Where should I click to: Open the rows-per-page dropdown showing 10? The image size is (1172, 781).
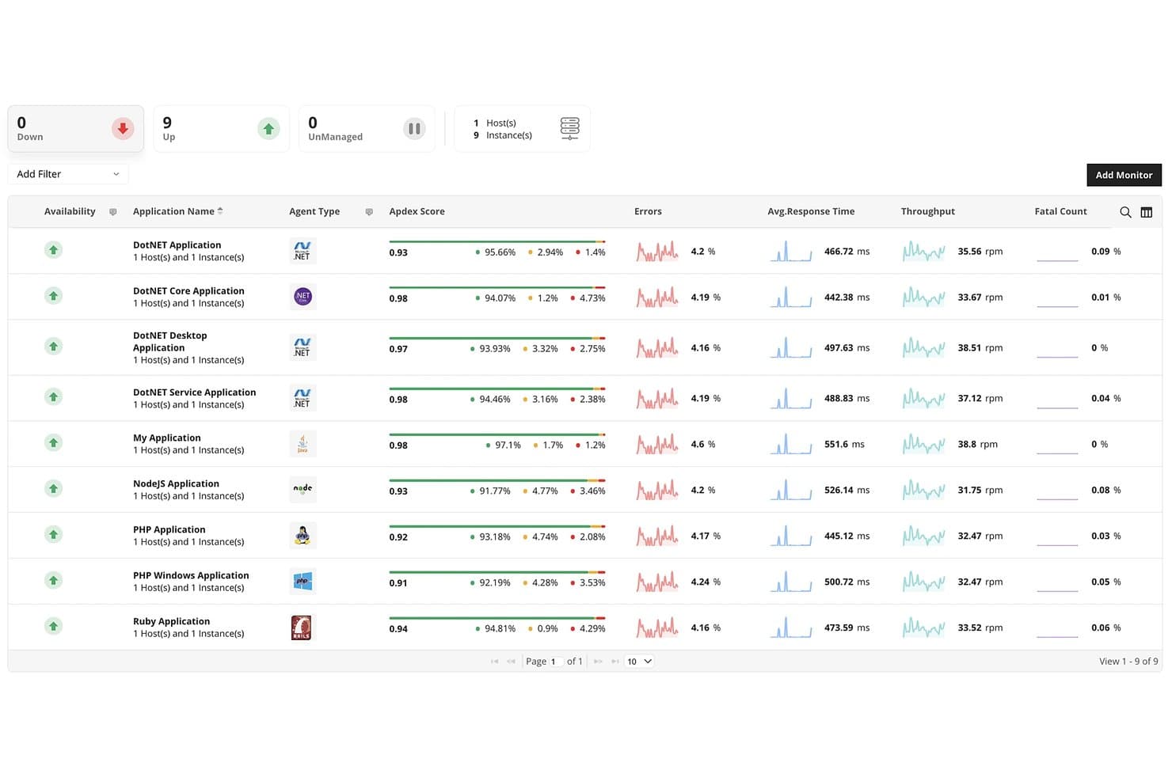pos(639,662)
